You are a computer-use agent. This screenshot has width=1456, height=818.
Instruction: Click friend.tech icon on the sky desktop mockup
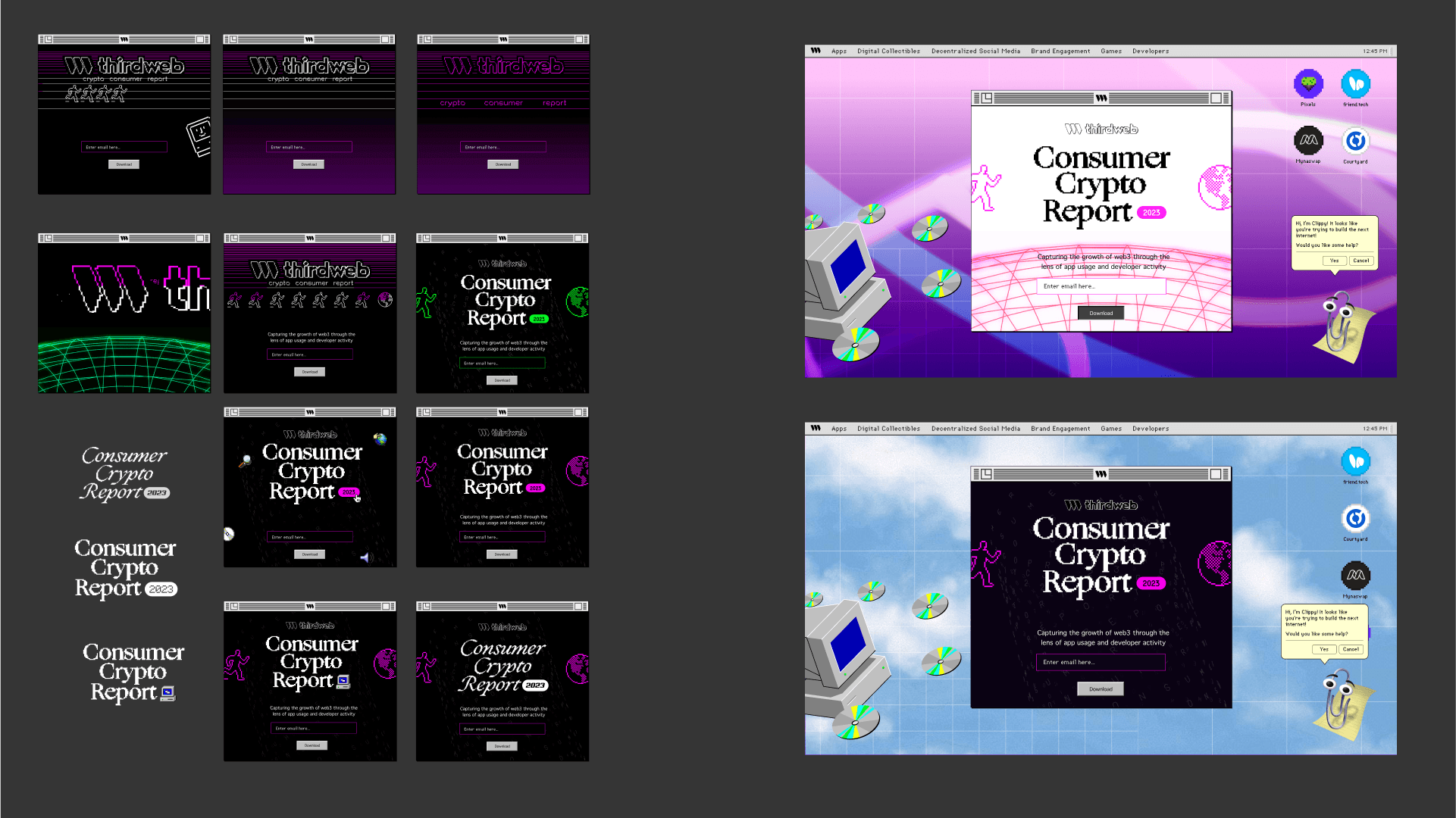(x=1355, y=461)
